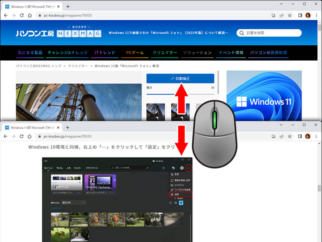Open new tab in upper browser window
This screenshot has height=242, width=322.
pyautogui.click(x=68, y=6)
